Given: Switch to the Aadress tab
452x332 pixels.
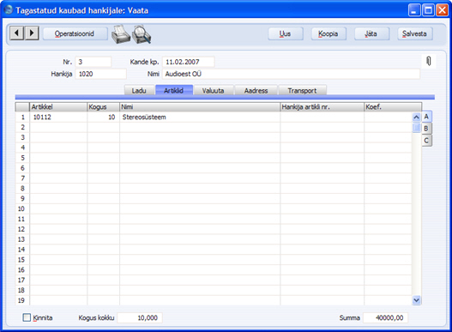Looking at the screenshot, I should (x=256, y=90).
